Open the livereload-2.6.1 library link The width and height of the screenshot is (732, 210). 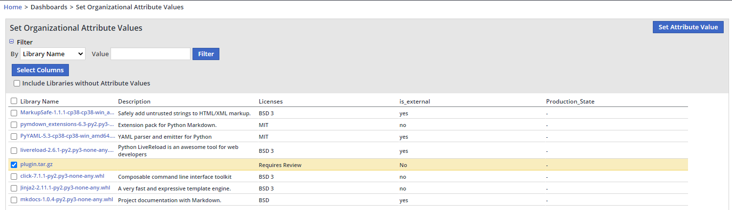67,150
